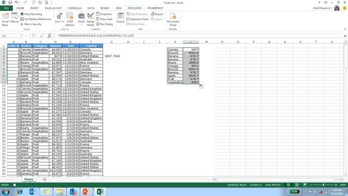Switch to the HOME tab
Screen dimensions: 348x196
coord(20,8)
